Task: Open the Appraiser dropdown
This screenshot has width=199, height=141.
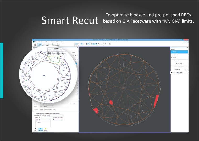Action: (54, 104)
